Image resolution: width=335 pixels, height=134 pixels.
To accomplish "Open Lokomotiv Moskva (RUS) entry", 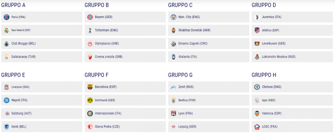I will click(x=293, y=57).
